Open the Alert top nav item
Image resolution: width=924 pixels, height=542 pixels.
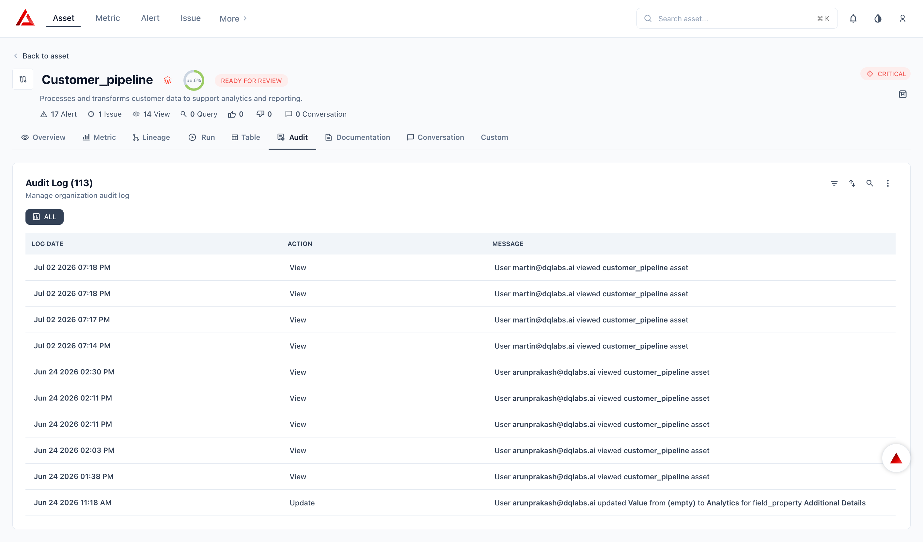point(150,18)
